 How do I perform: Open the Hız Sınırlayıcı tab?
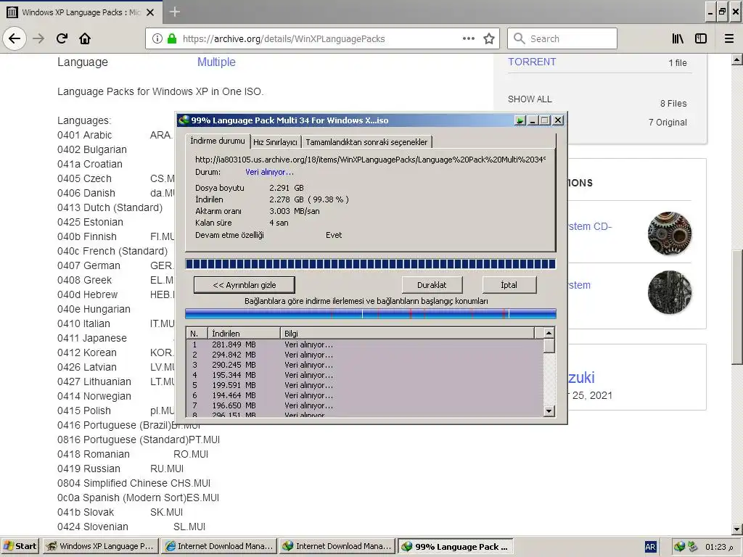point(275,142)
